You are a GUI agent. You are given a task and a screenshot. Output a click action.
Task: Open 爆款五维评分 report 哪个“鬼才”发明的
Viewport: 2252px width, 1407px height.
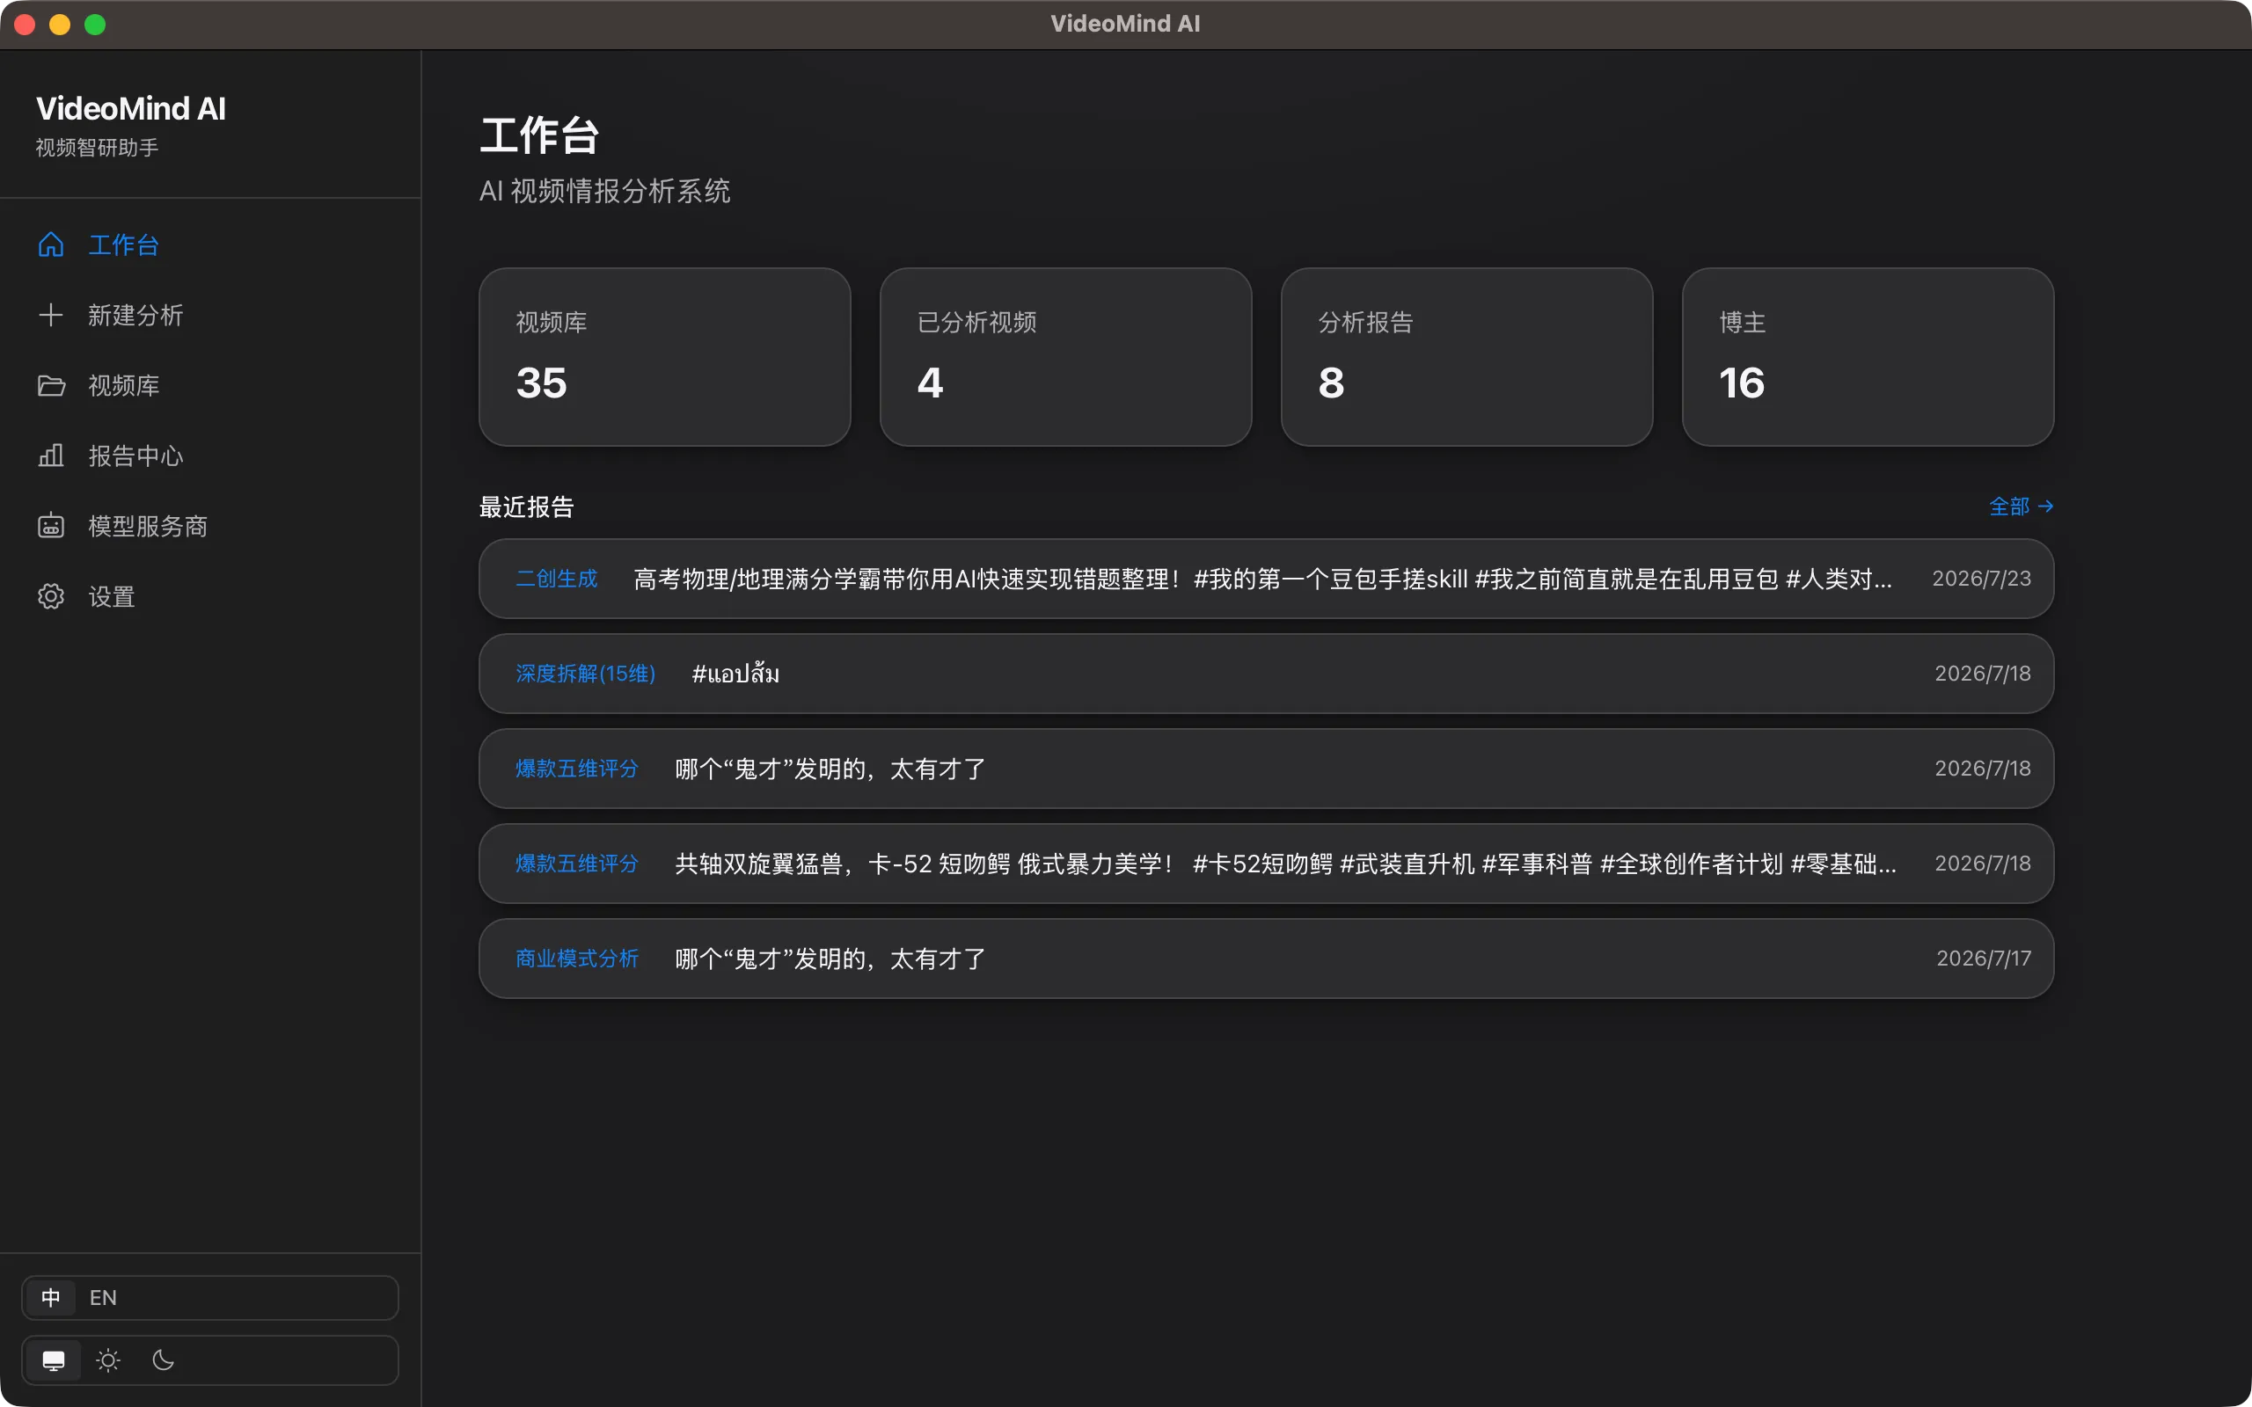[1266, 769]
